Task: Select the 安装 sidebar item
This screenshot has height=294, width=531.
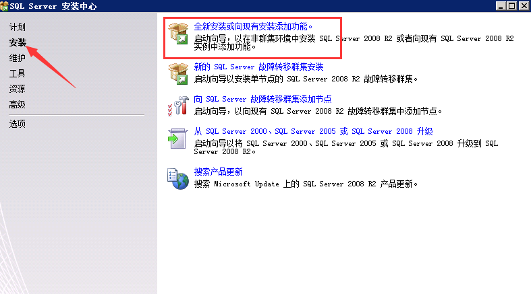Action: point(18,42)
